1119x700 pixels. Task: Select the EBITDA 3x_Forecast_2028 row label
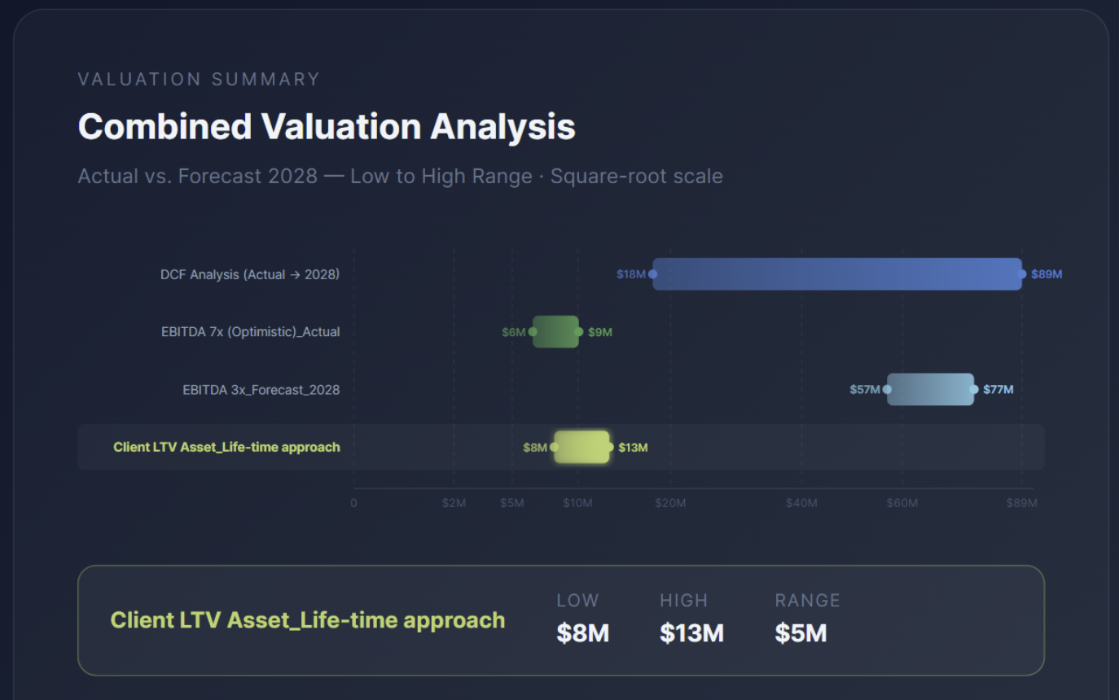(261, 390)
